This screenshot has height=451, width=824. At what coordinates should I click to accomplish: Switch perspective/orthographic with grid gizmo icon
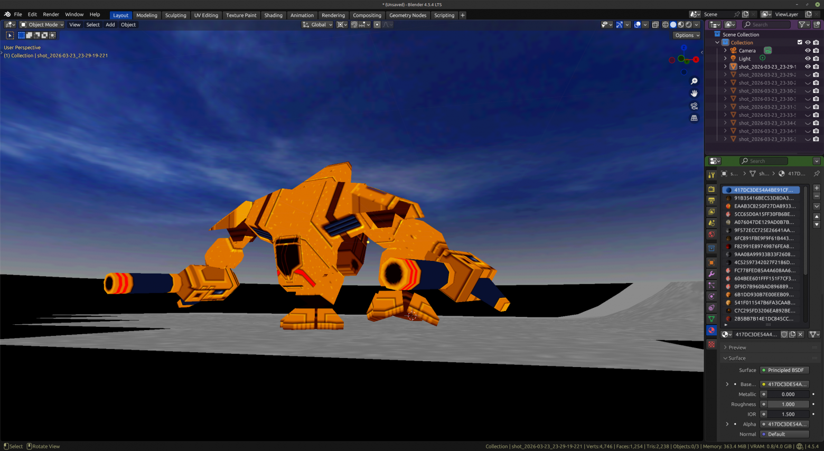point(694,118)
